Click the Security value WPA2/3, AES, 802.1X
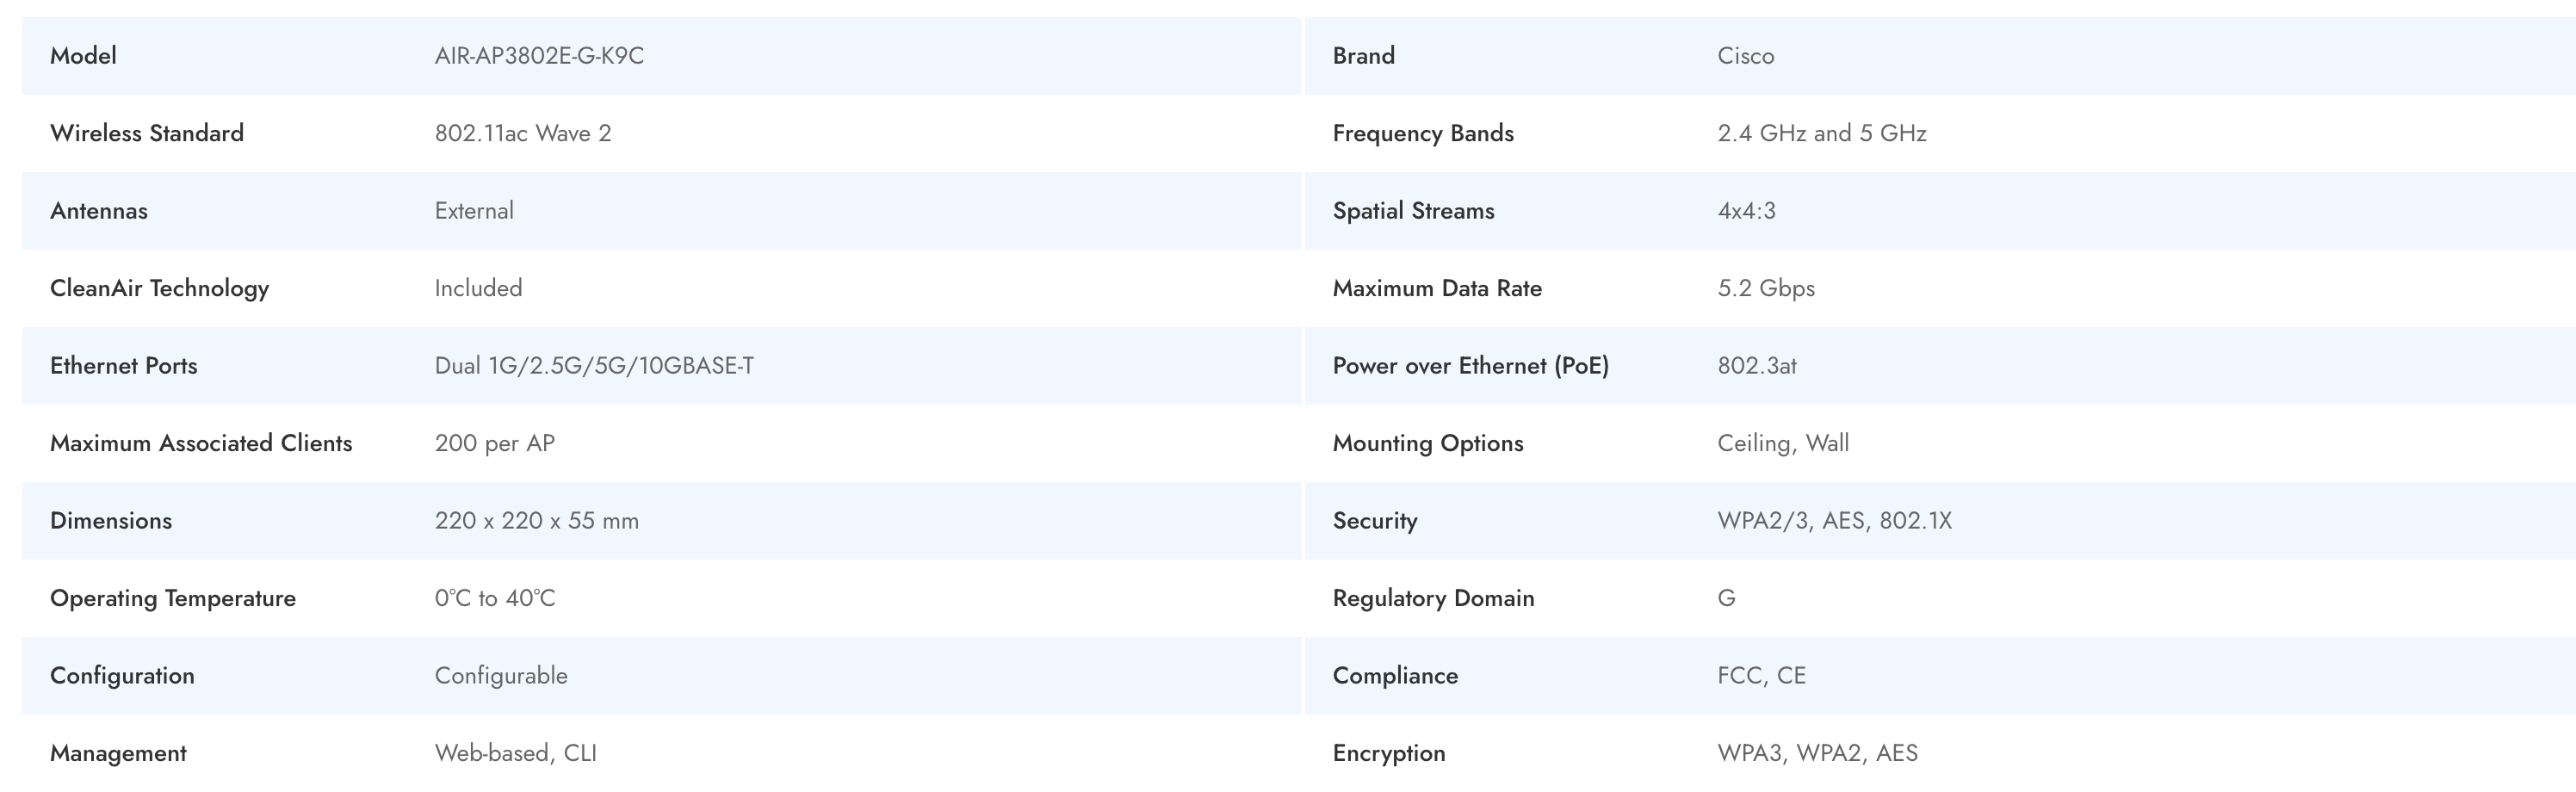2576x792 pixels. (x=1834, y=521)
